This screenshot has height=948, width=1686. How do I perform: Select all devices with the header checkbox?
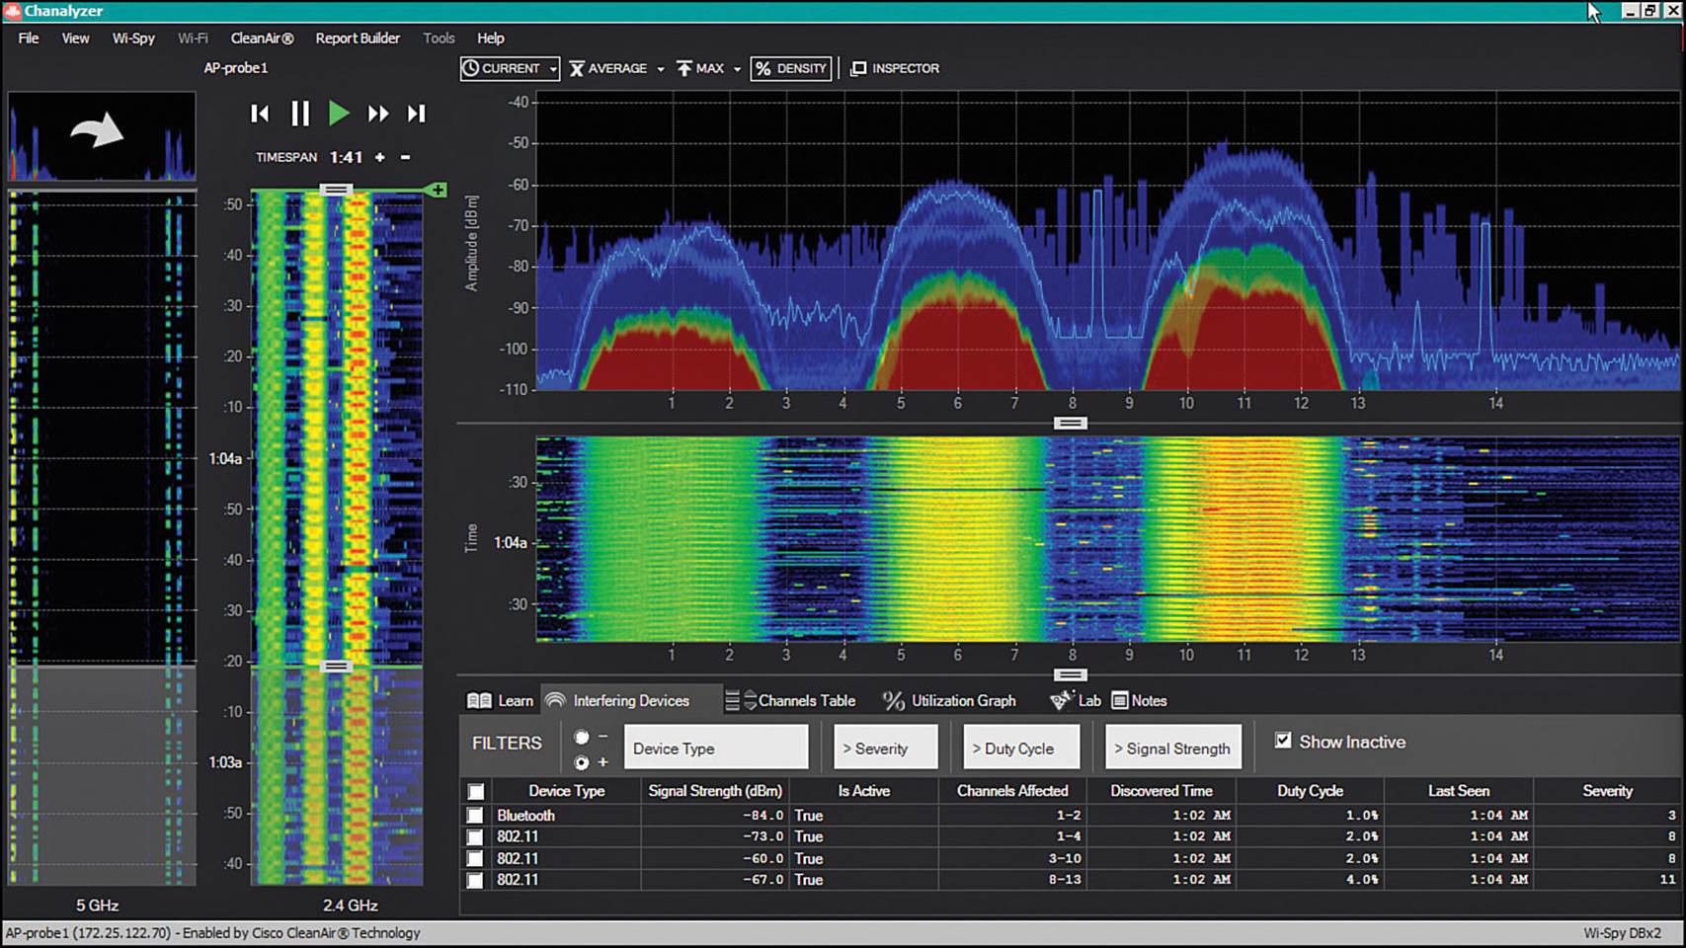pos(476,791)
